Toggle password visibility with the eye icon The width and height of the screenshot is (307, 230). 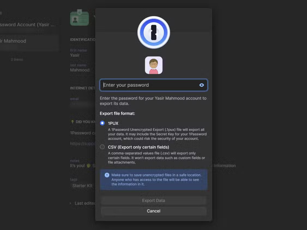click(x=201, y=85)
